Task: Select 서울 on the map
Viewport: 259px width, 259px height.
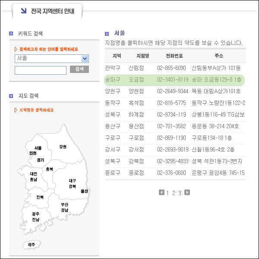Action: click(x=38, y=148)
